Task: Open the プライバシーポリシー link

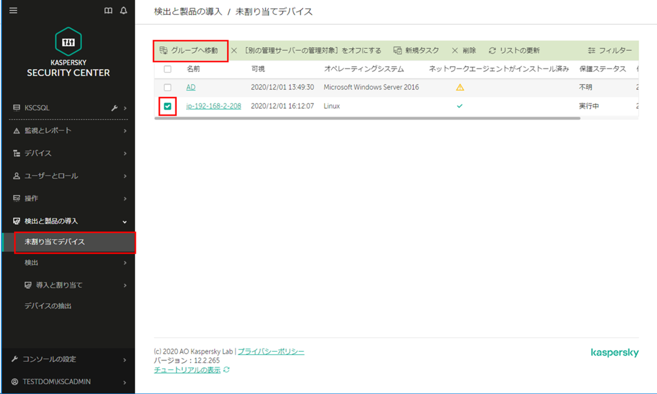Action: (271, 351)
